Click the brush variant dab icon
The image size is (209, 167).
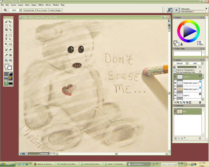pyautogui.click(x=176, y=10)
